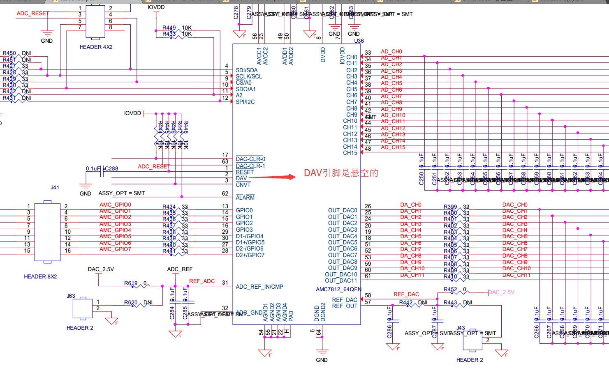Click the REF_ADC net label
The width and height of the screenshot is (609, 368).
(x=202, y=281)
